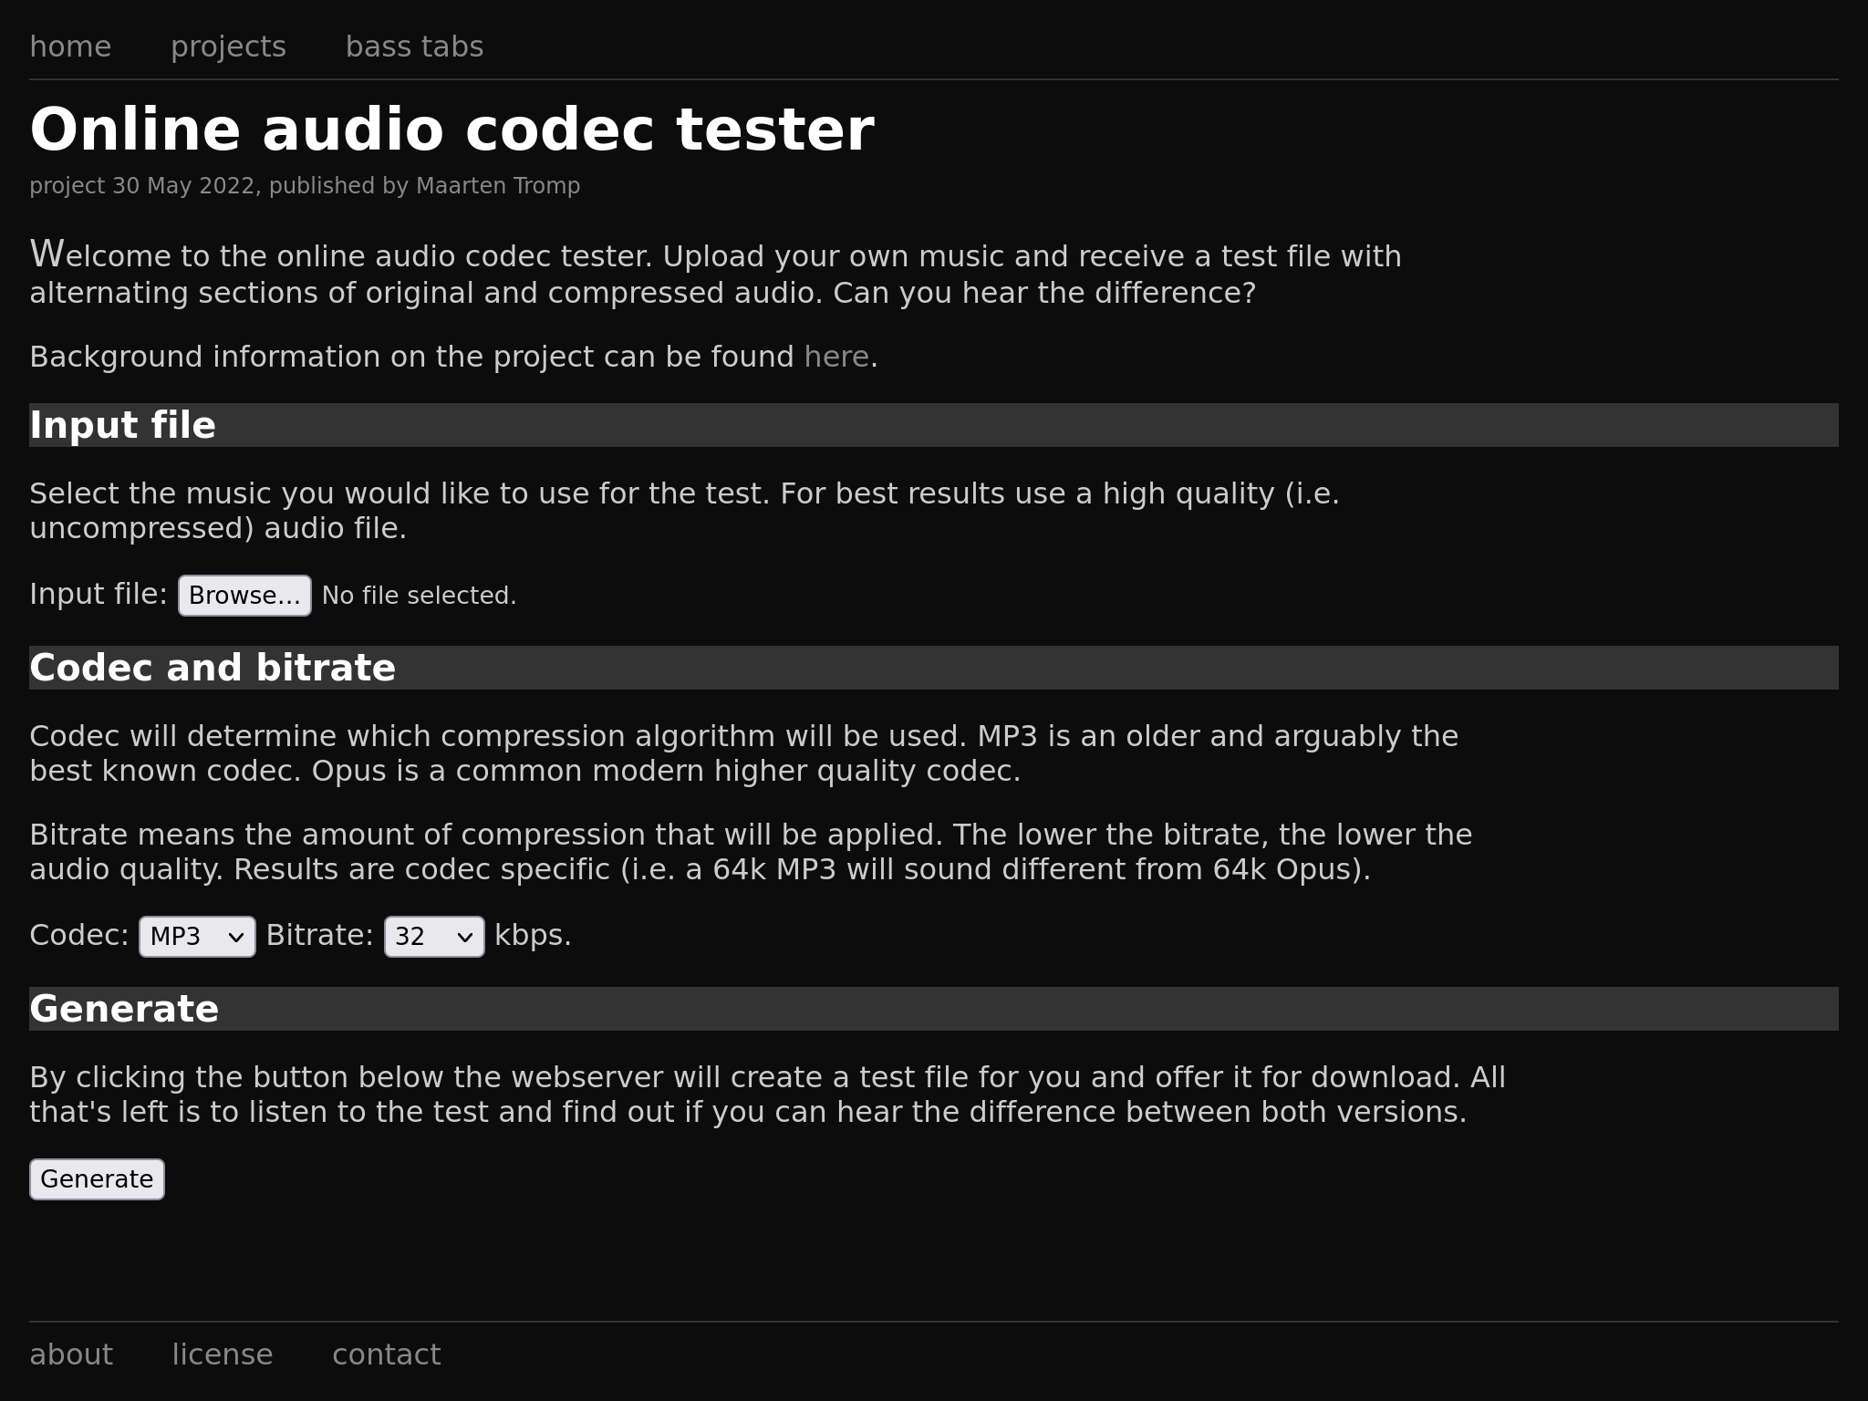1868x1401 pixels.
Task: Go to the home navigation link
Action: coord(70,47)
